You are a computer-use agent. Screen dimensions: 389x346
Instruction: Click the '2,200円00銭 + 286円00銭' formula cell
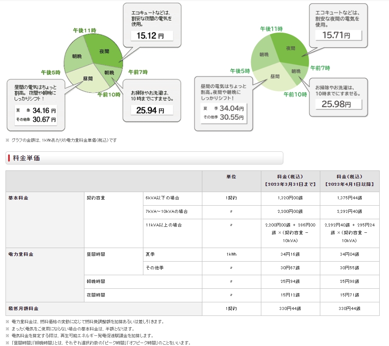click(x=290, y=233)
